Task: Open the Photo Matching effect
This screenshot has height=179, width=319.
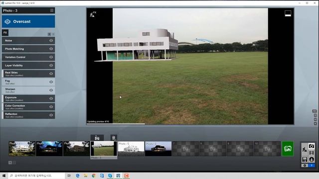Action: click(28, 49)
